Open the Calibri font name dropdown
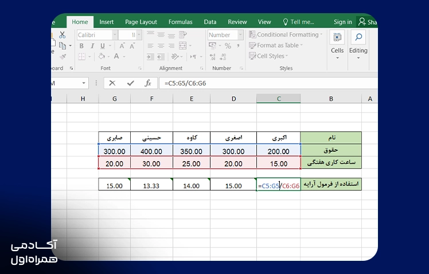The width and height of the screenshot is (429, 274). (x=115, y=35)
